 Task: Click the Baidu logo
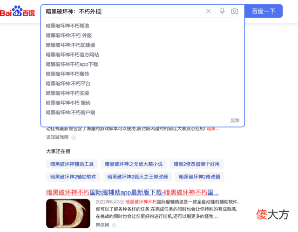(x=18, y=11)
